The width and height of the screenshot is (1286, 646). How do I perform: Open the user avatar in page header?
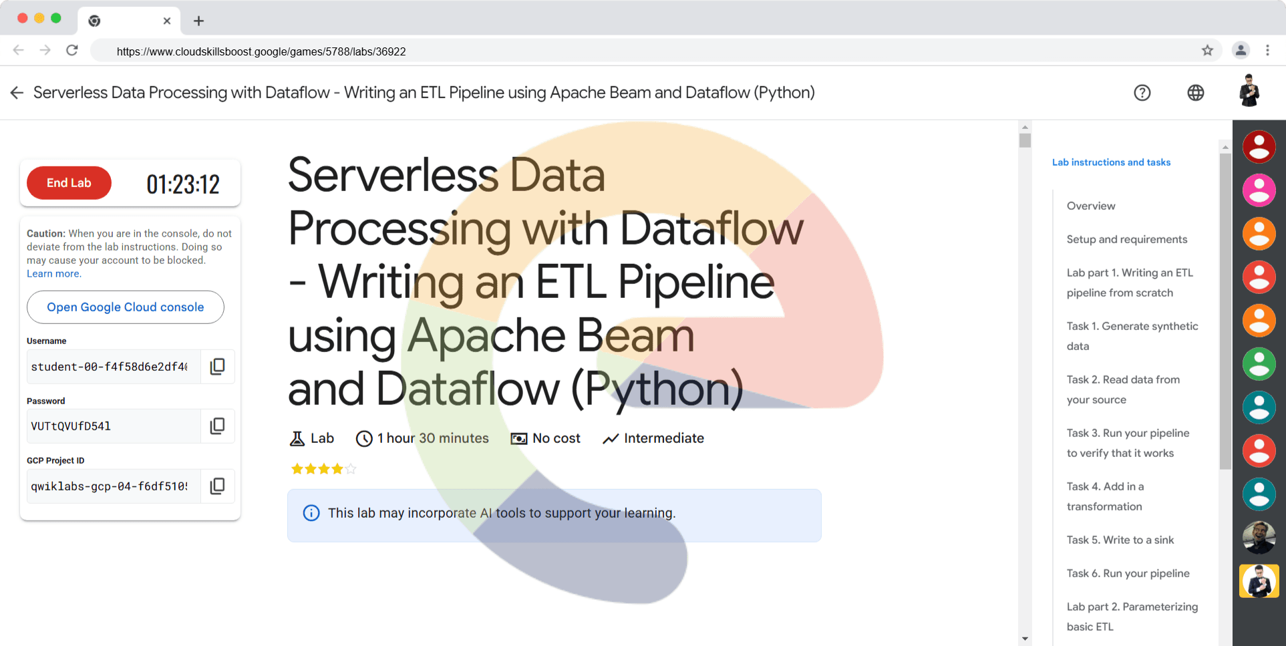1249,91
